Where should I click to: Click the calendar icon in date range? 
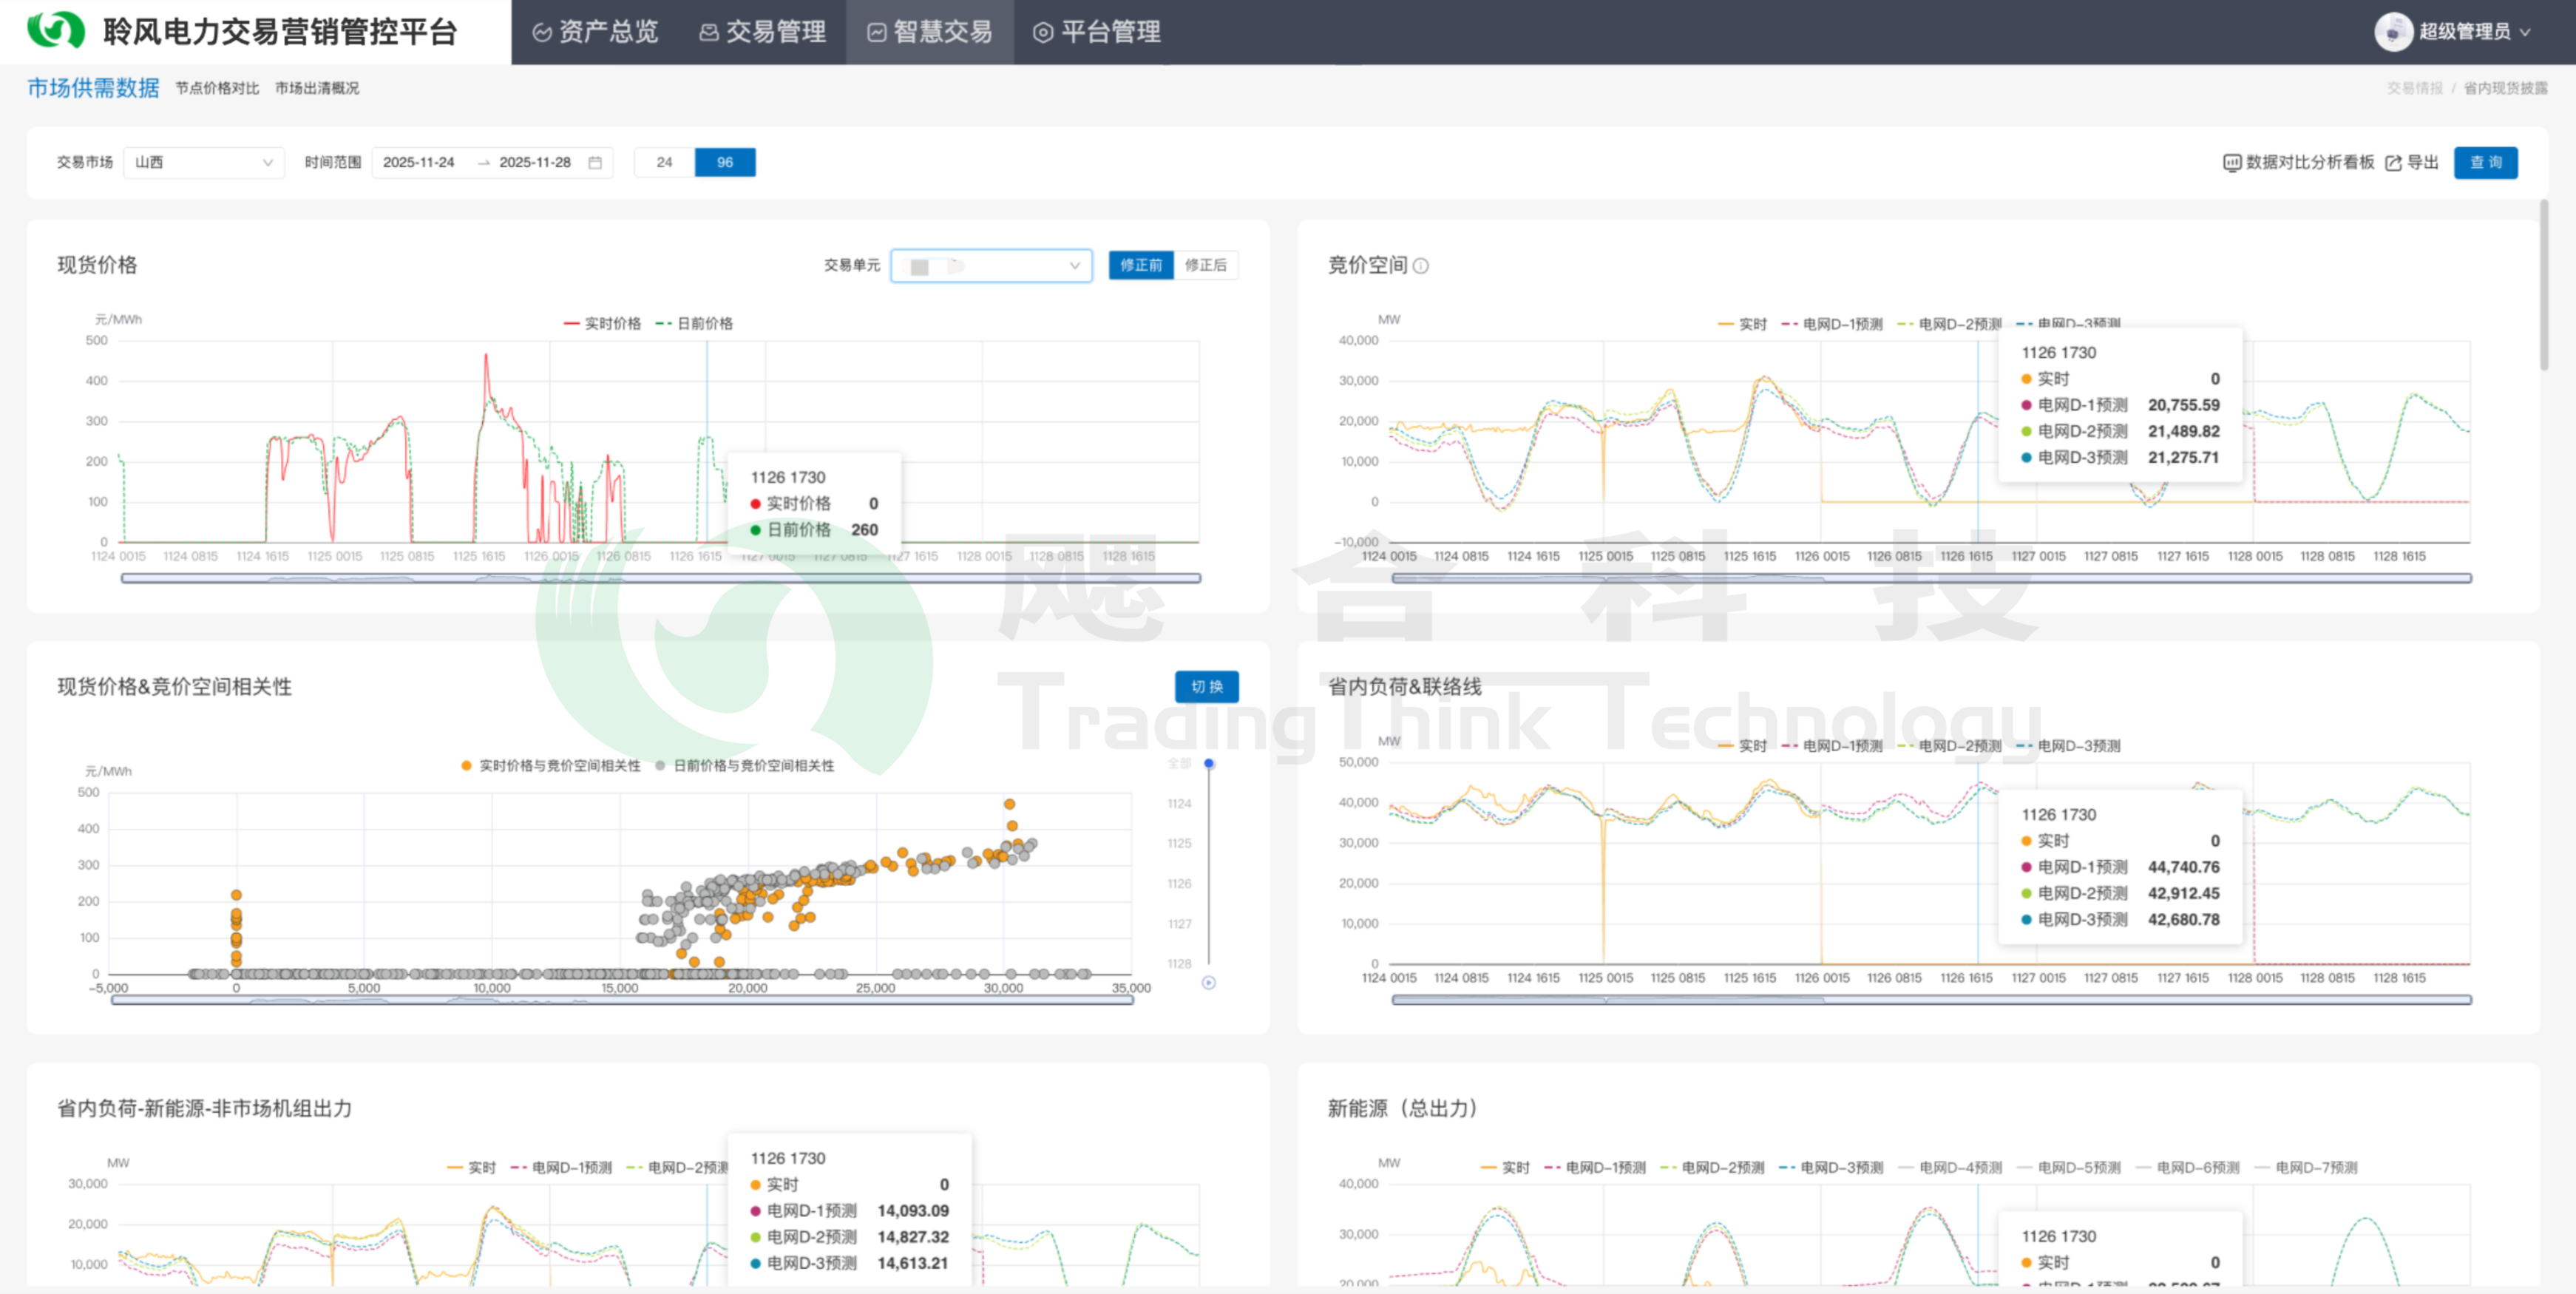click(595, 162)
